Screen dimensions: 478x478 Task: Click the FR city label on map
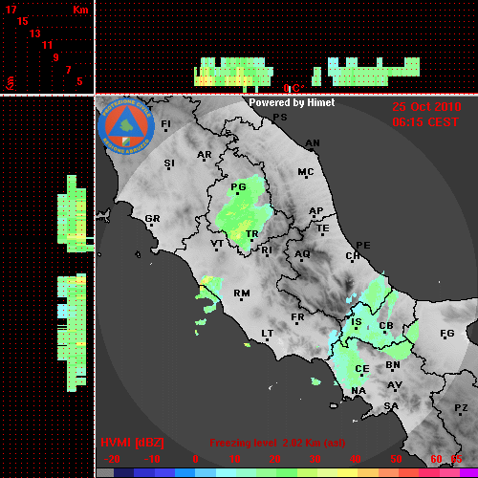pos(297,317)
